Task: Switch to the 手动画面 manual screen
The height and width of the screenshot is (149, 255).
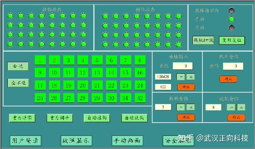Action: (127, 141)
